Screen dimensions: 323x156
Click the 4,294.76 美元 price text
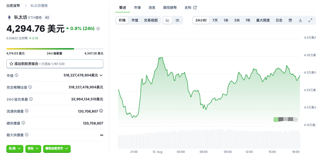click(x=36, y=29)
